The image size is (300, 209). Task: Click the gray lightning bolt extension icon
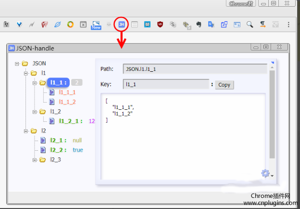point(32,25)
